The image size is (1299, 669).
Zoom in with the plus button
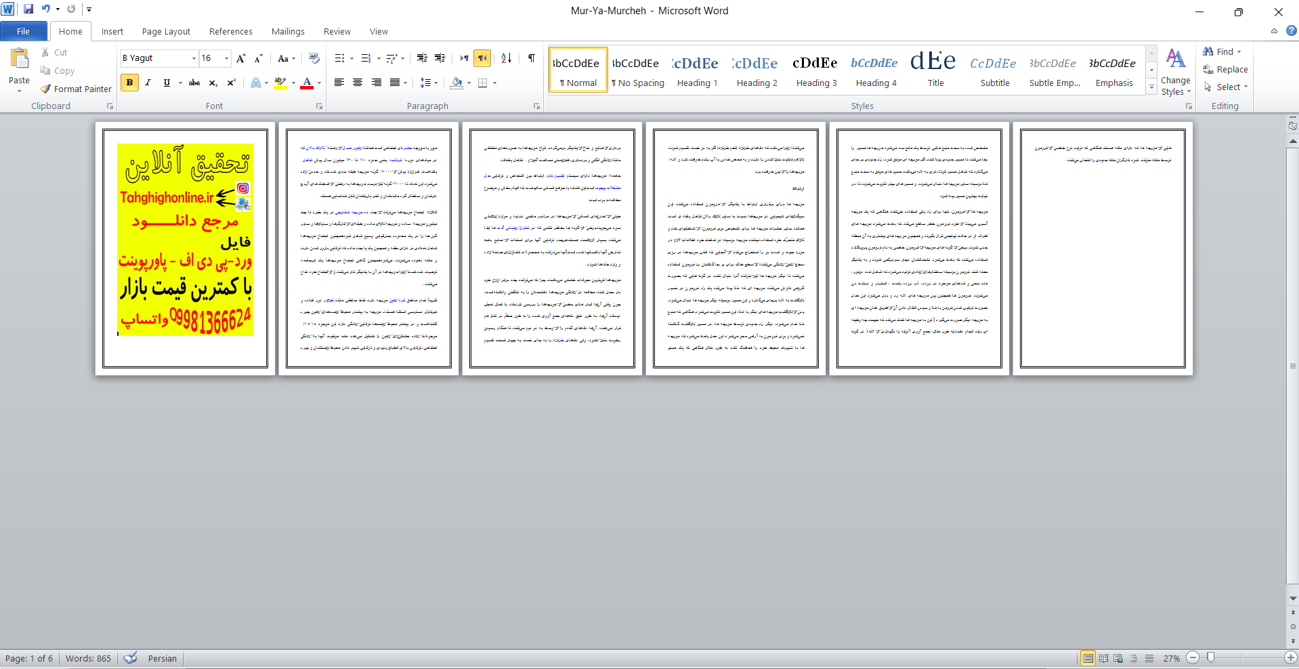(x=1291, y=657)
